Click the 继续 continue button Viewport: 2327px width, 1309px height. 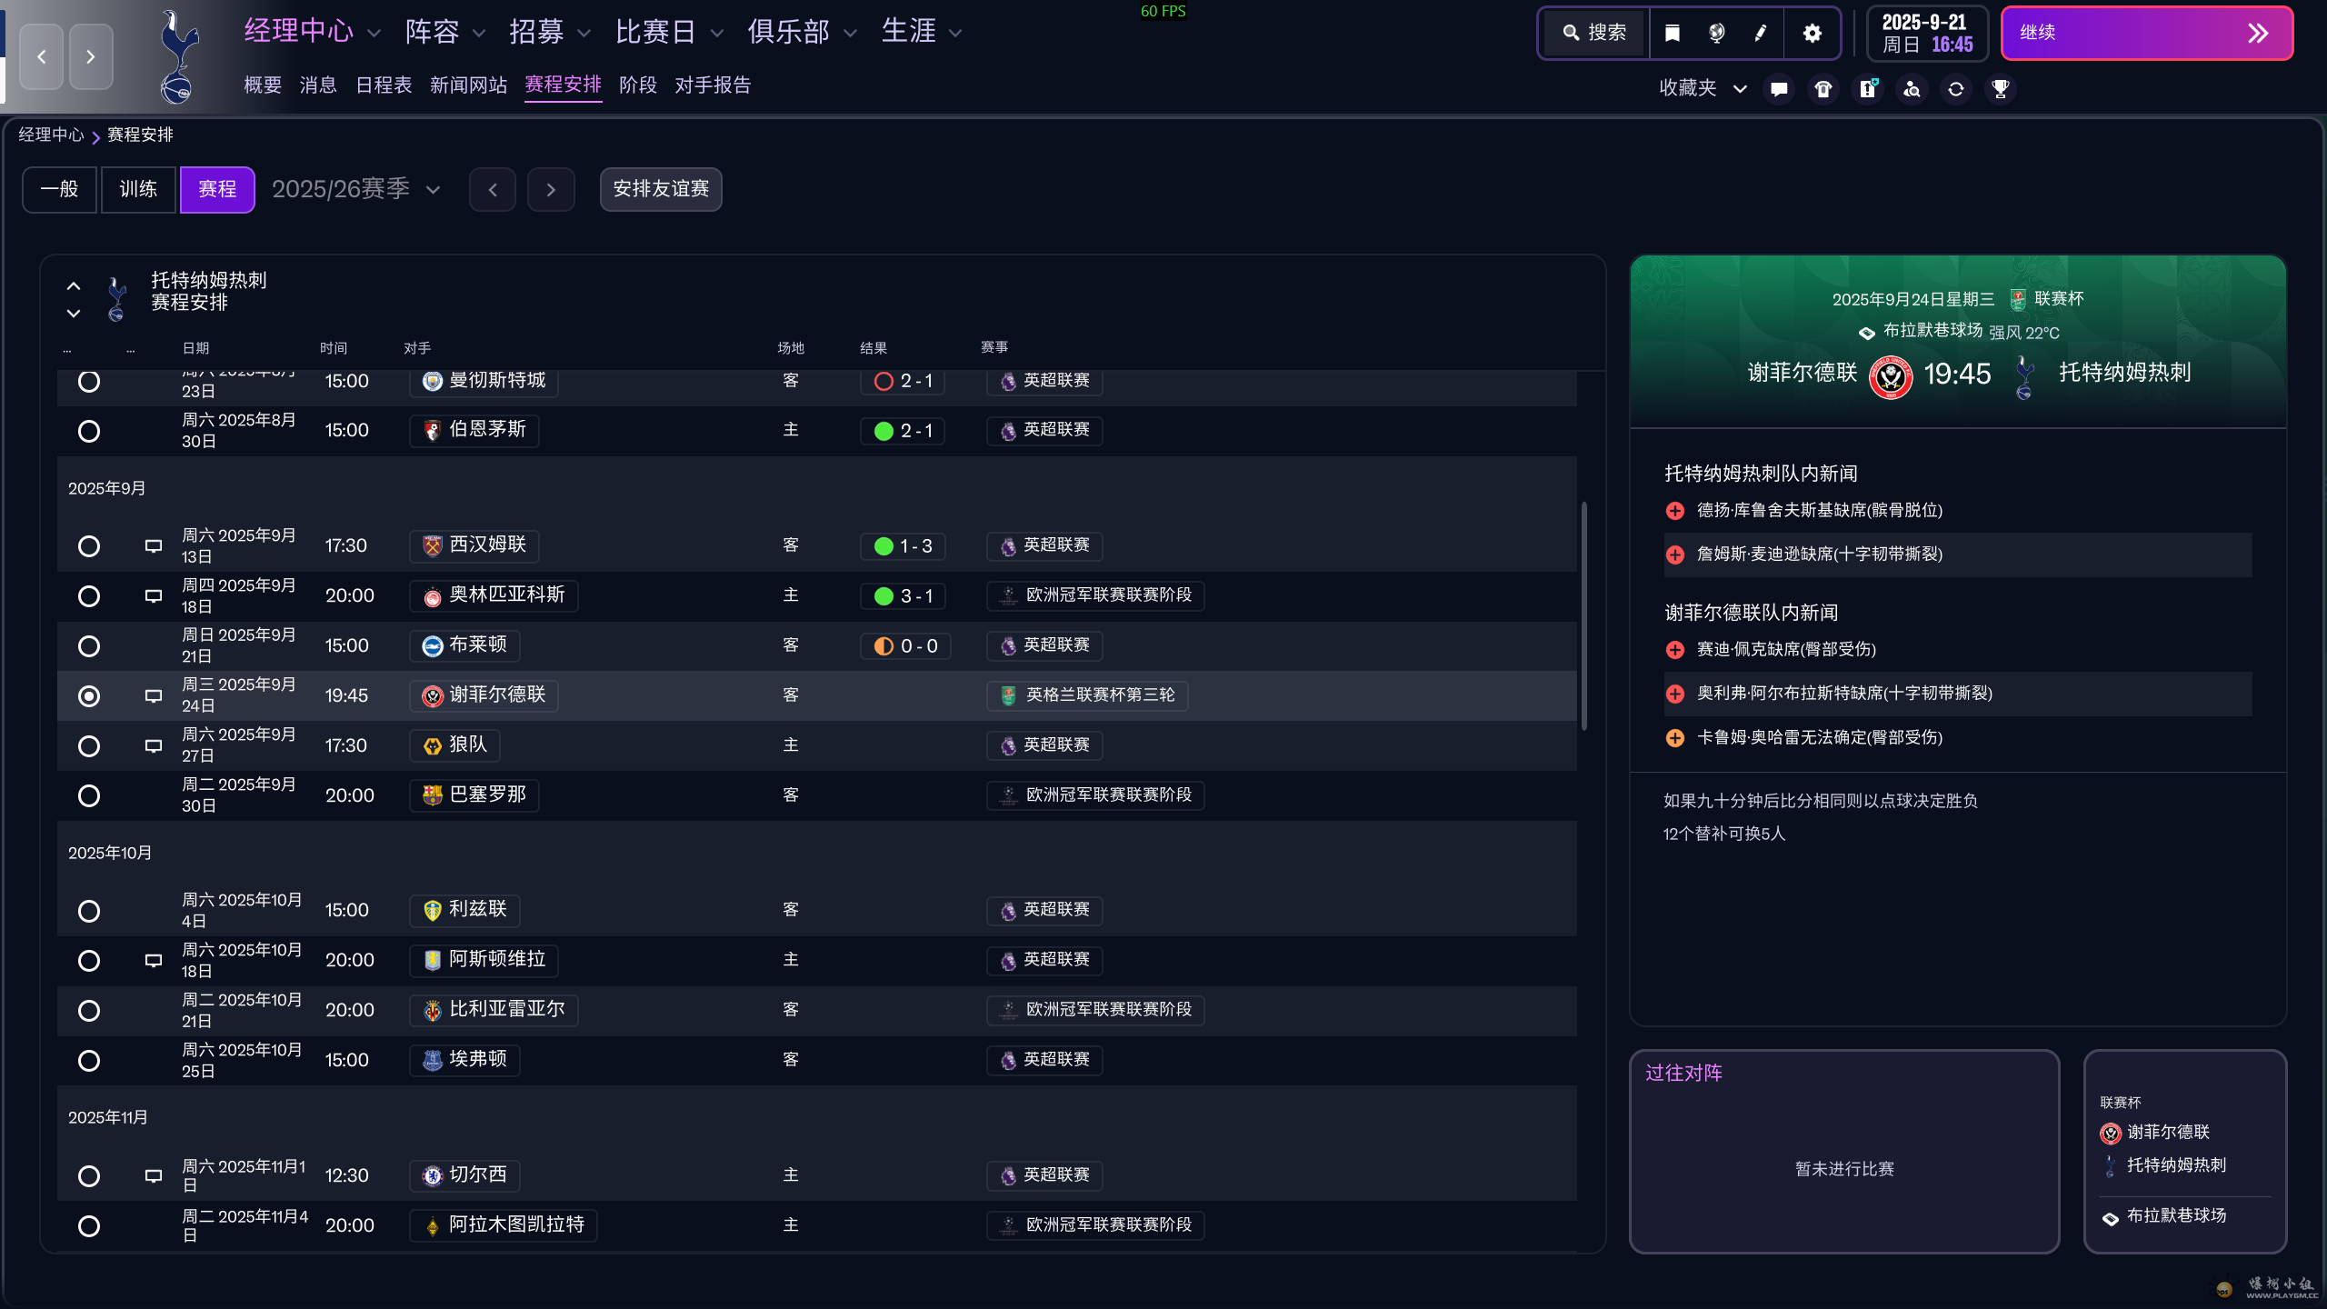pyautogui.click(x=2146, y=34)
